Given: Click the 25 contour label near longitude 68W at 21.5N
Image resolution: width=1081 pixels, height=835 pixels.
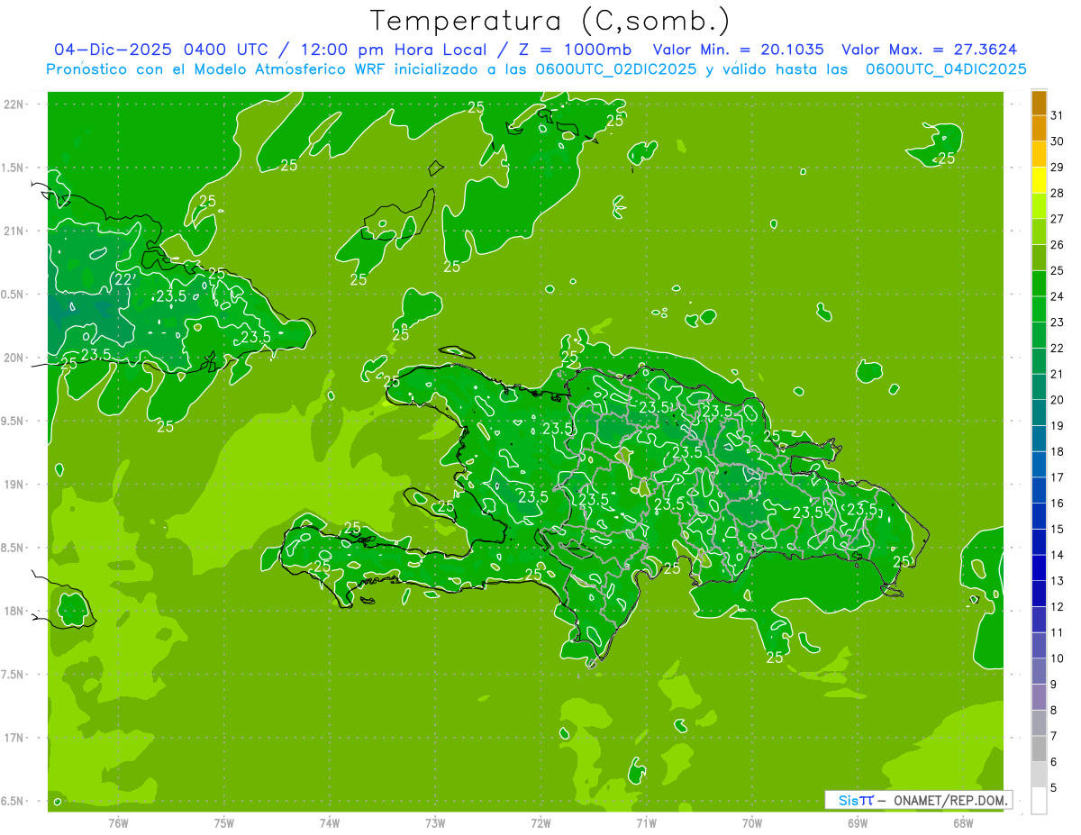Looking at the screenshot, I should pyautogui.click(x=946, y=158).
